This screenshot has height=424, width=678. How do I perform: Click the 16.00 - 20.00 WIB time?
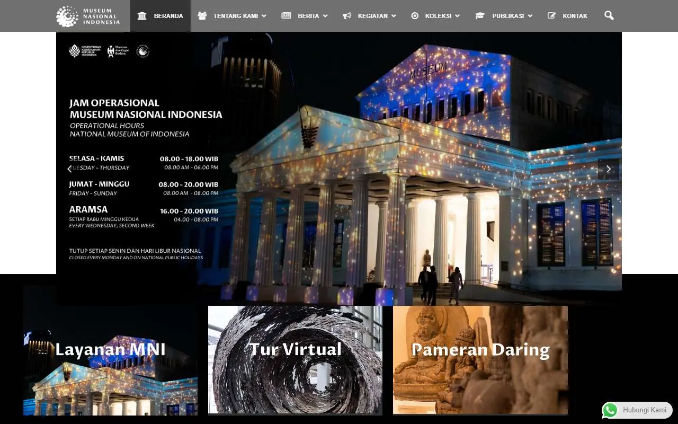click(189, 211)
